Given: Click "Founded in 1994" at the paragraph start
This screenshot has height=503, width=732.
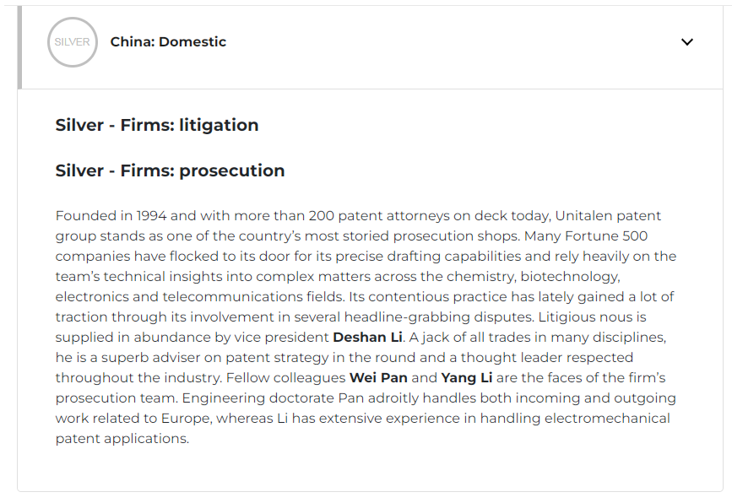Looking at the screenshot, I should tap(107, 216).
